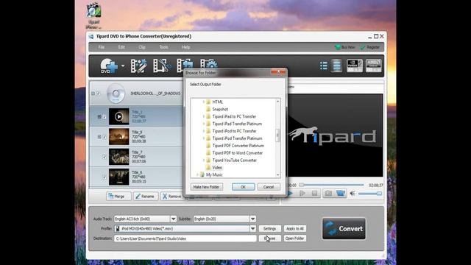The height and width of the screenshot is (265, 471).
Task: Open the Tools menu
Action: 163,47
